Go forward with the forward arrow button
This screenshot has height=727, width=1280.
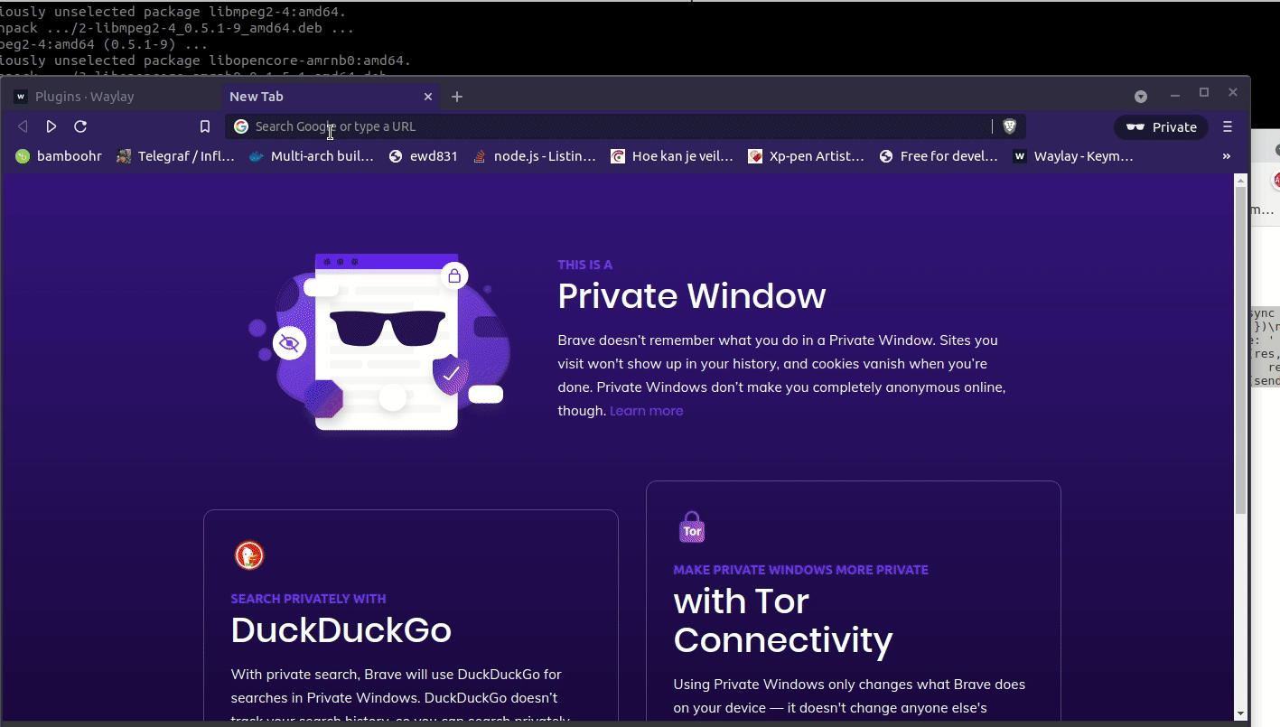(x=51, y=126)
